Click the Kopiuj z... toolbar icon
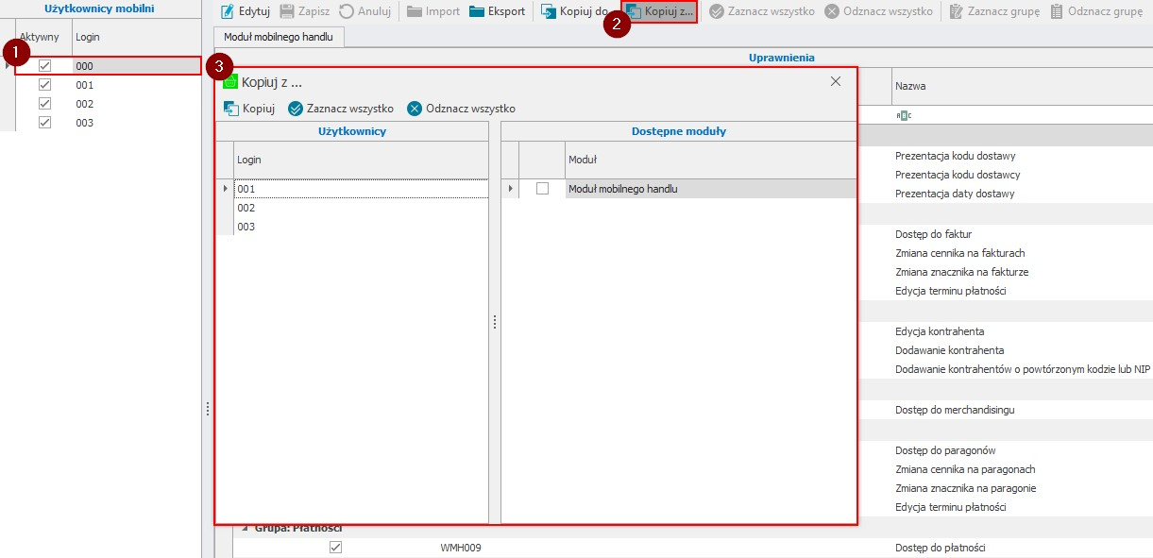The image size is (1153, 558). click(634, 11)
